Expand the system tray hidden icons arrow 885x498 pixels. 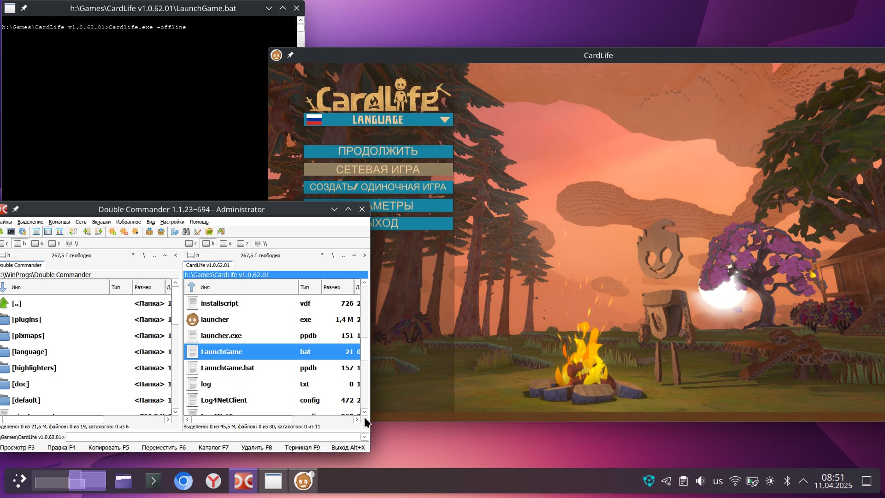803,481
